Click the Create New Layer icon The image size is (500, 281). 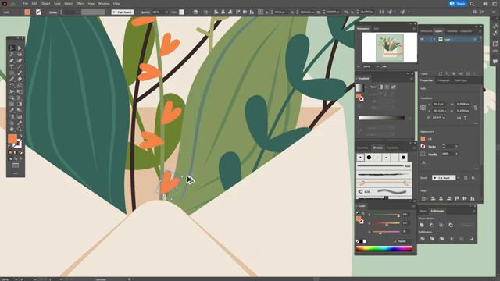[468, 73]
